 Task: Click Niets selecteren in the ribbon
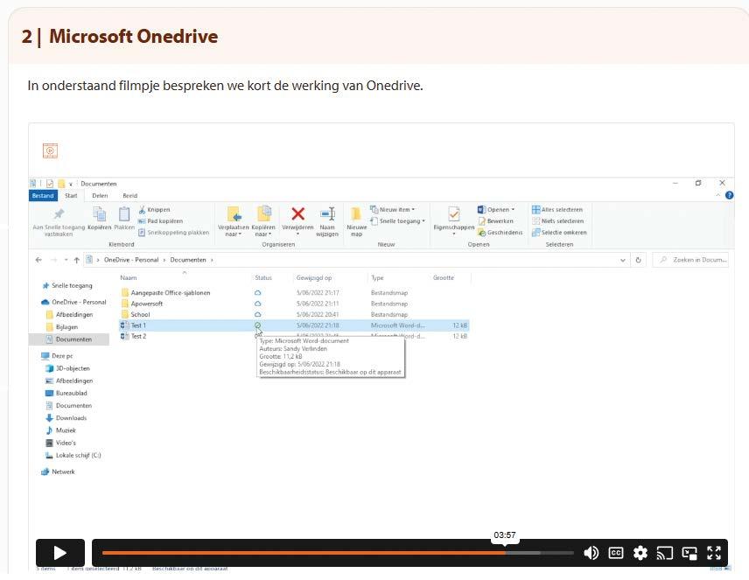coord(558,221)
